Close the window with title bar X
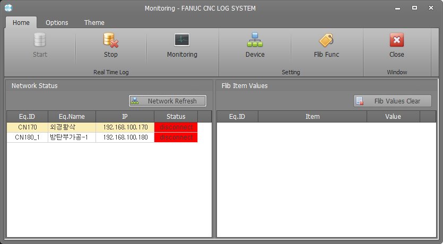 [x=431, y=8]
